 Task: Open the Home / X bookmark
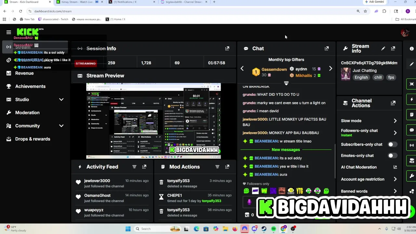pyautogui.click(x=115, y=19)
